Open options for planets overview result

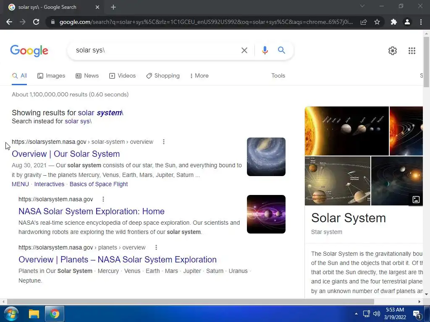[x=156, y=247]
